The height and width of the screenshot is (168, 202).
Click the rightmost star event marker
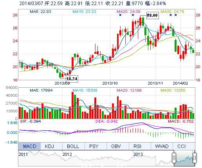[176, 15]
